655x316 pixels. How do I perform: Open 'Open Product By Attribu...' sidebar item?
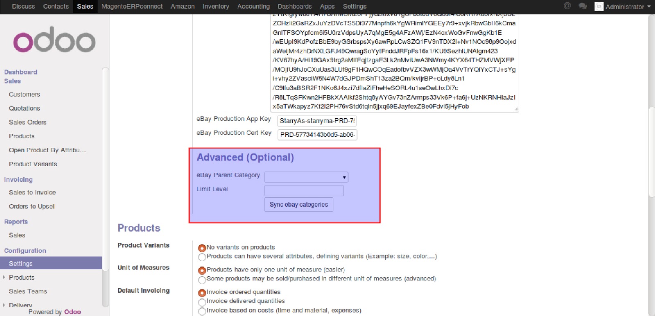(x=47, y=150)
